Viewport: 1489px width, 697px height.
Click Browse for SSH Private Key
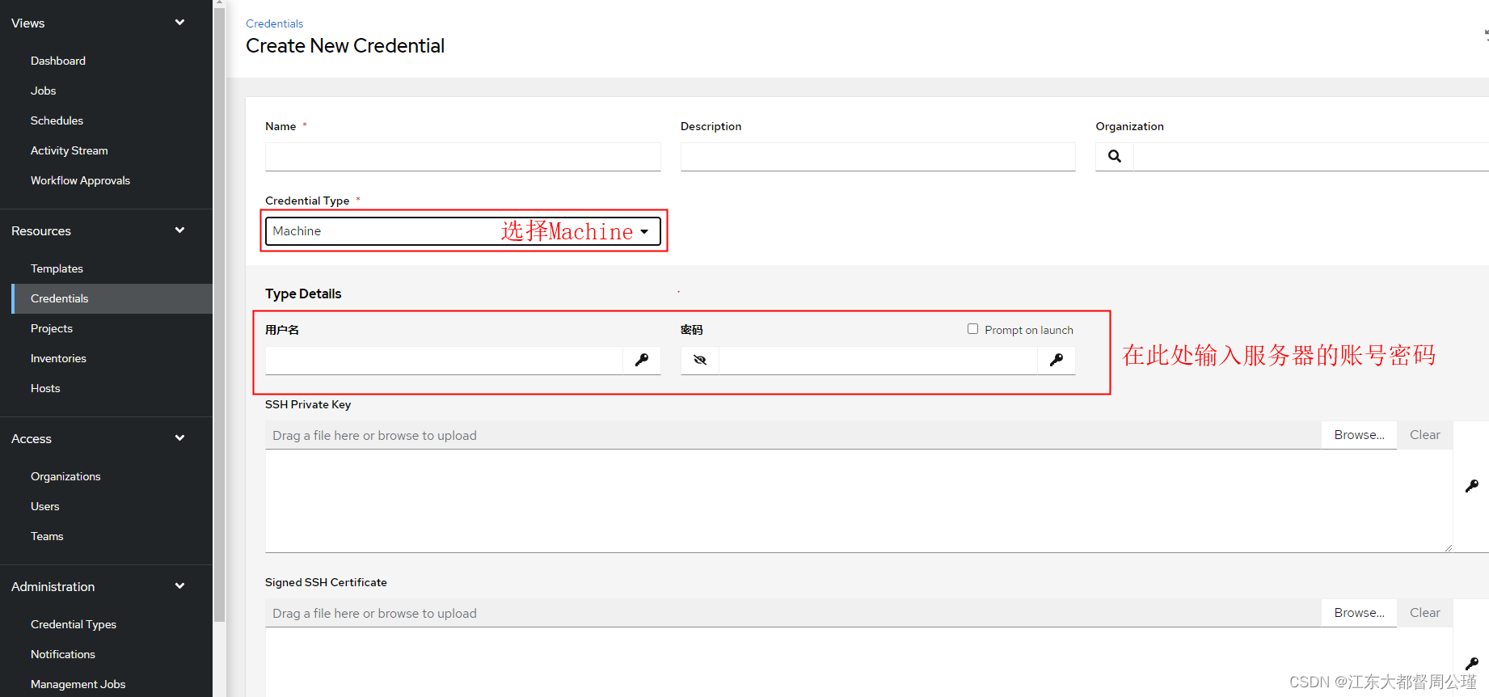click(x=1360, y=435)
